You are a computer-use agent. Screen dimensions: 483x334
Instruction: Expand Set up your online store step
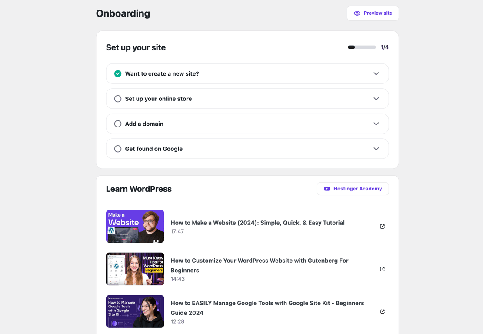pos(376,99)
